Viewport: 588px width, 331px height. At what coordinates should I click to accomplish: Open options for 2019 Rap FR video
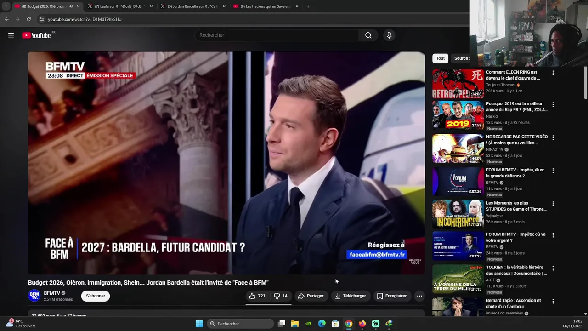(553, 104)
